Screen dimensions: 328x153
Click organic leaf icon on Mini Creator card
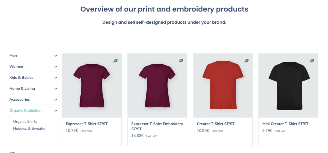tap(312, 61)
